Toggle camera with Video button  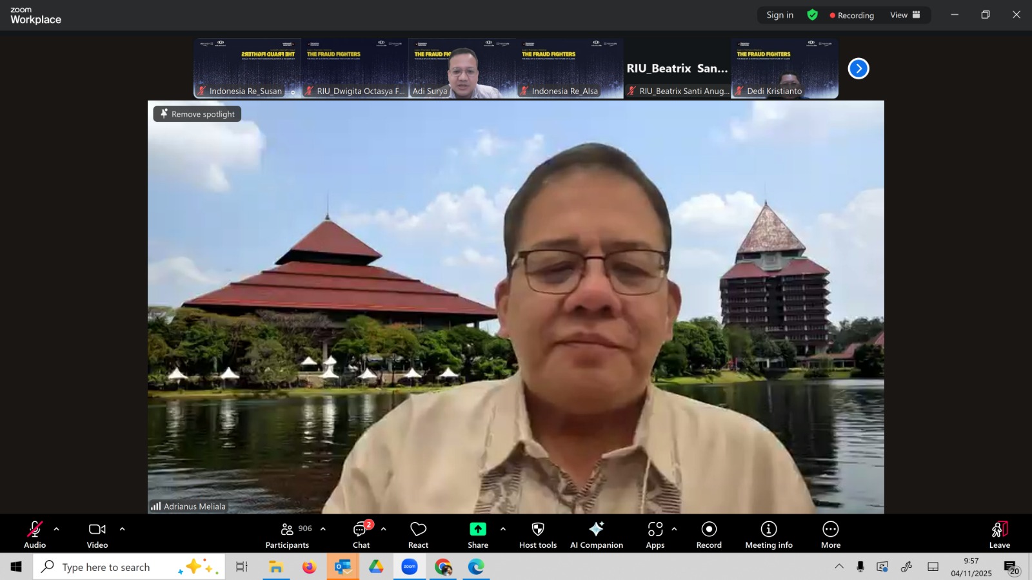click(x=97, y=534)
